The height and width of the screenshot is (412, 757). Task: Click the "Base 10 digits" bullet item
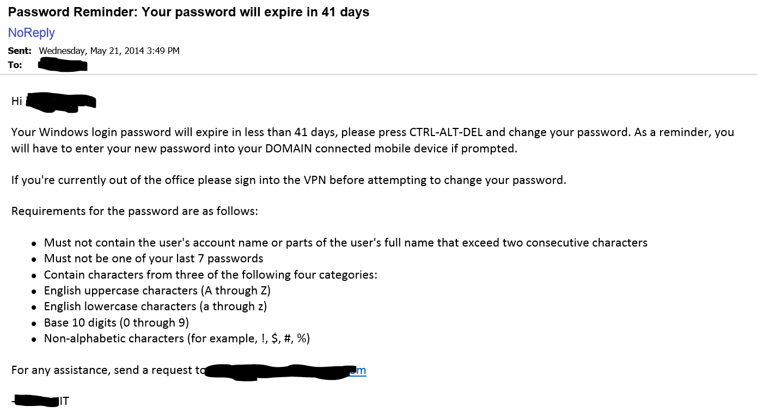click(x=116, y=323)
